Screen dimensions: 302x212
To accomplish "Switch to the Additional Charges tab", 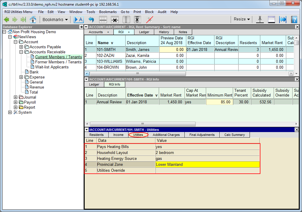I will click(166, 135).
